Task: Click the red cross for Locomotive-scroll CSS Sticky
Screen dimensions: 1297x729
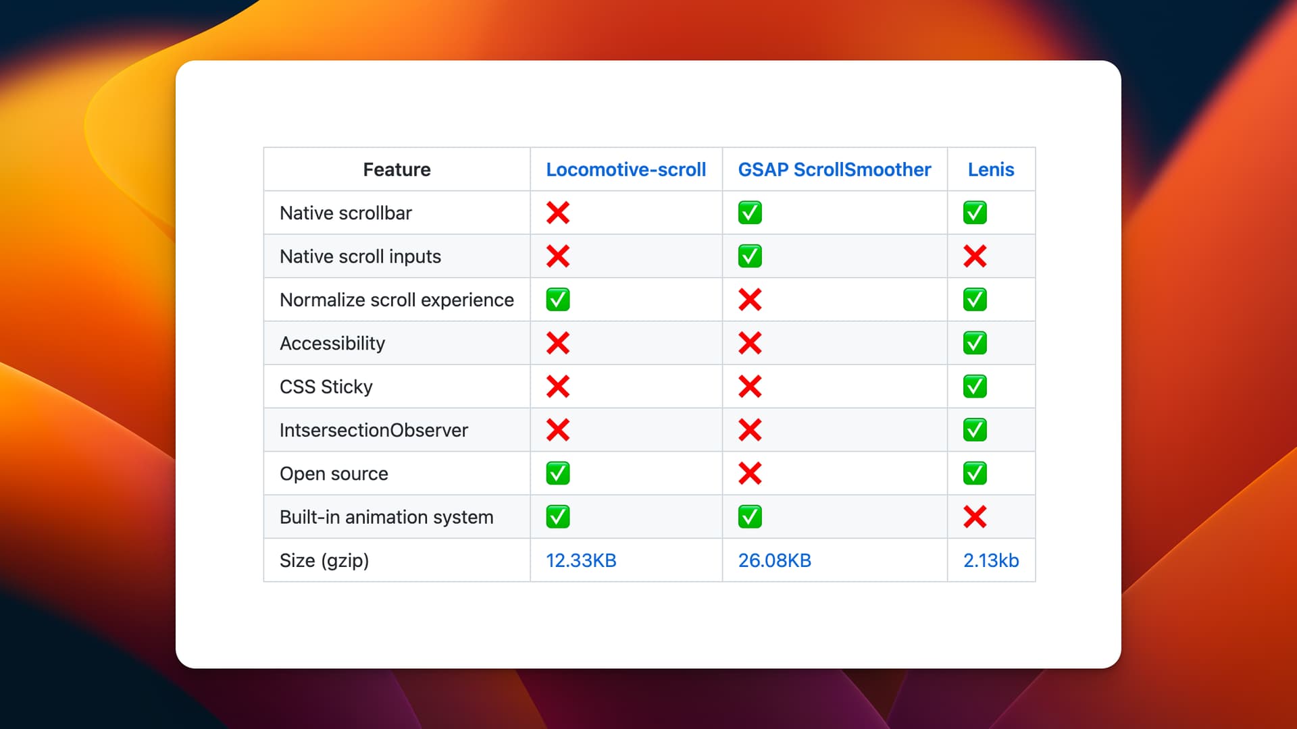Action: (558, 386)
